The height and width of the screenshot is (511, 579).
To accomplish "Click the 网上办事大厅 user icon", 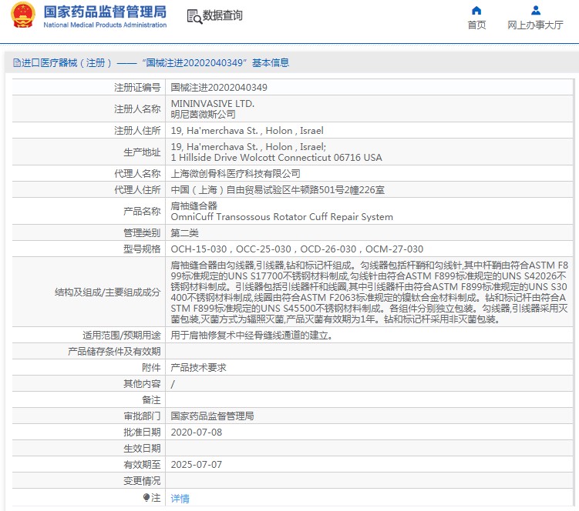I will [x=535, y=10].
